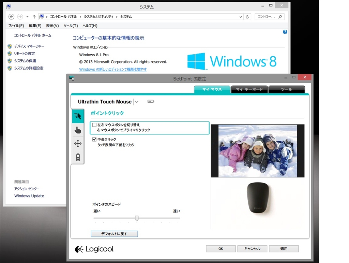Go up one level in System window
The image size is (349, 263).
coord(34,17)
